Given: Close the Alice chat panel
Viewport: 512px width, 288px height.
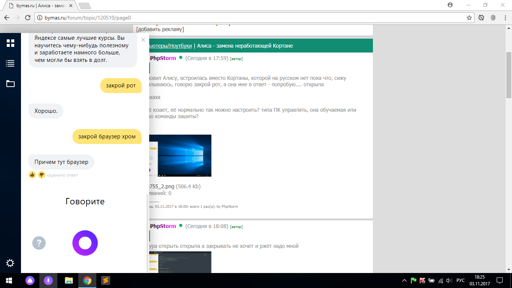Looking at the screenshot, I should pyautogui.click(x=143, y=40).
